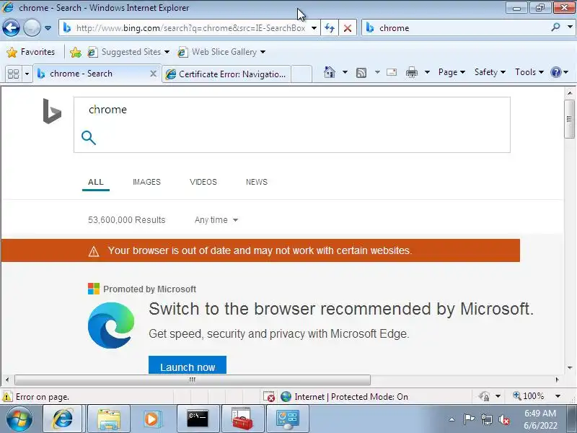
Task: Click the horizontal scrollbar thumb
Action: click(193, 380)
